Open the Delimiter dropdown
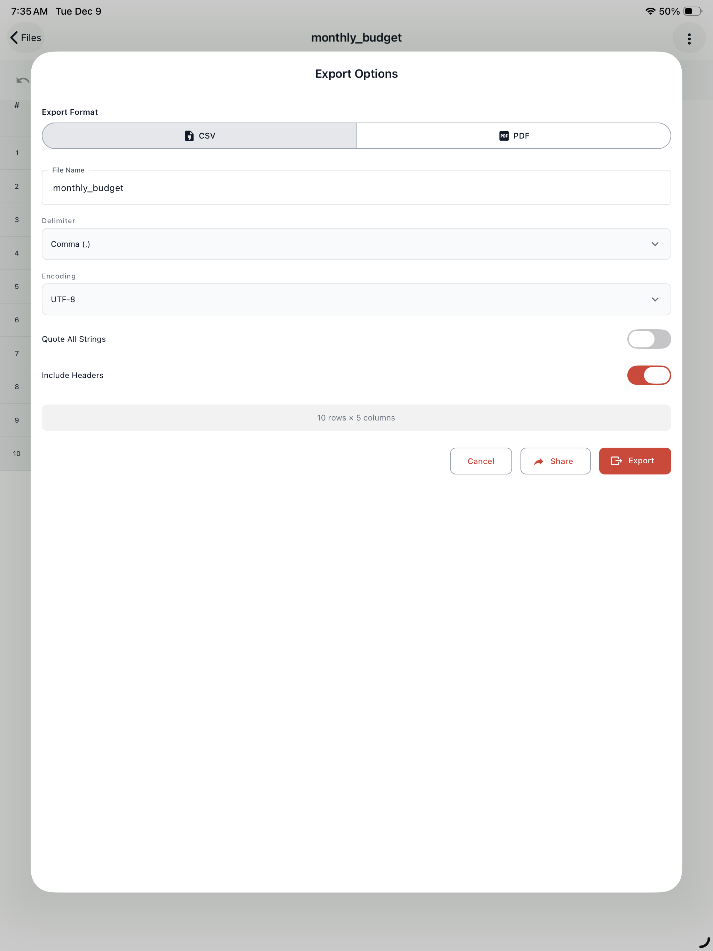The width and height of the screenshot is (713, 951). pos(356,244)
